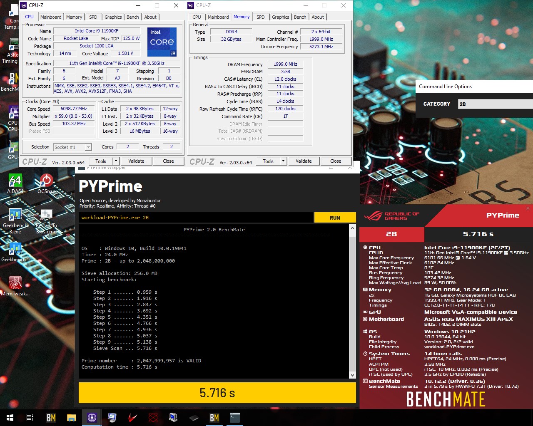
Task: Click the Multiplier value x 59.0
Action: click(x=74, y=116)
